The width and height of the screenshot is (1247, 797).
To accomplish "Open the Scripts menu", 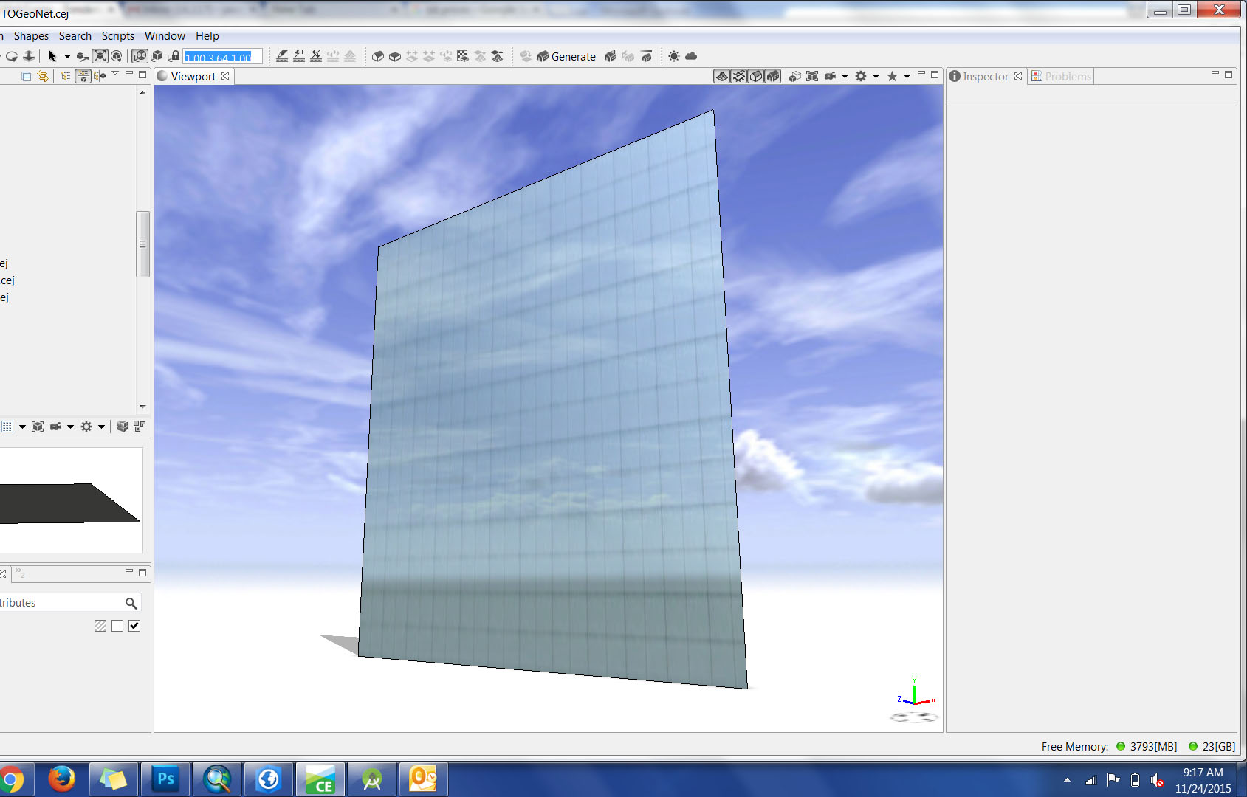I will [118, 35].
